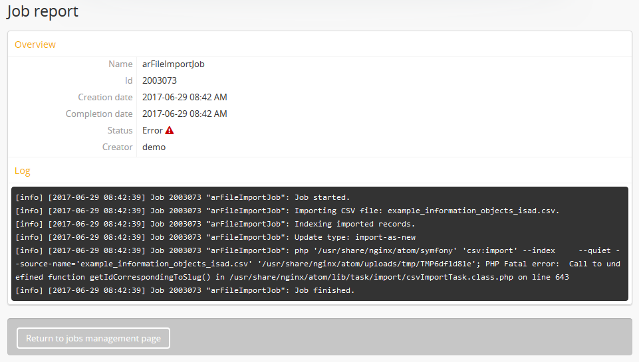Click Return to jobs management page button
This screenshot has height=362, width=639.
coord(93,338)
